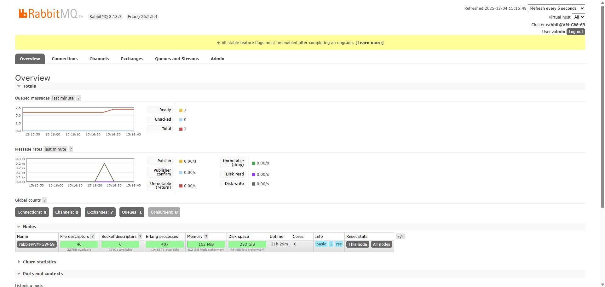
Task: Change Message rates range from last minute
Action: tap(55, 149)
